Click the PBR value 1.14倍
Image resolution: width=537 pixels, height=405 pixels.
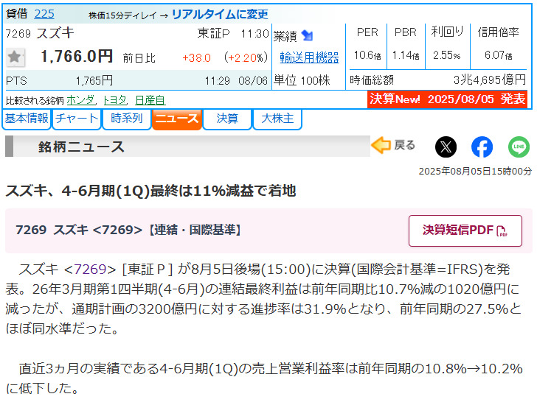point(406,55)
